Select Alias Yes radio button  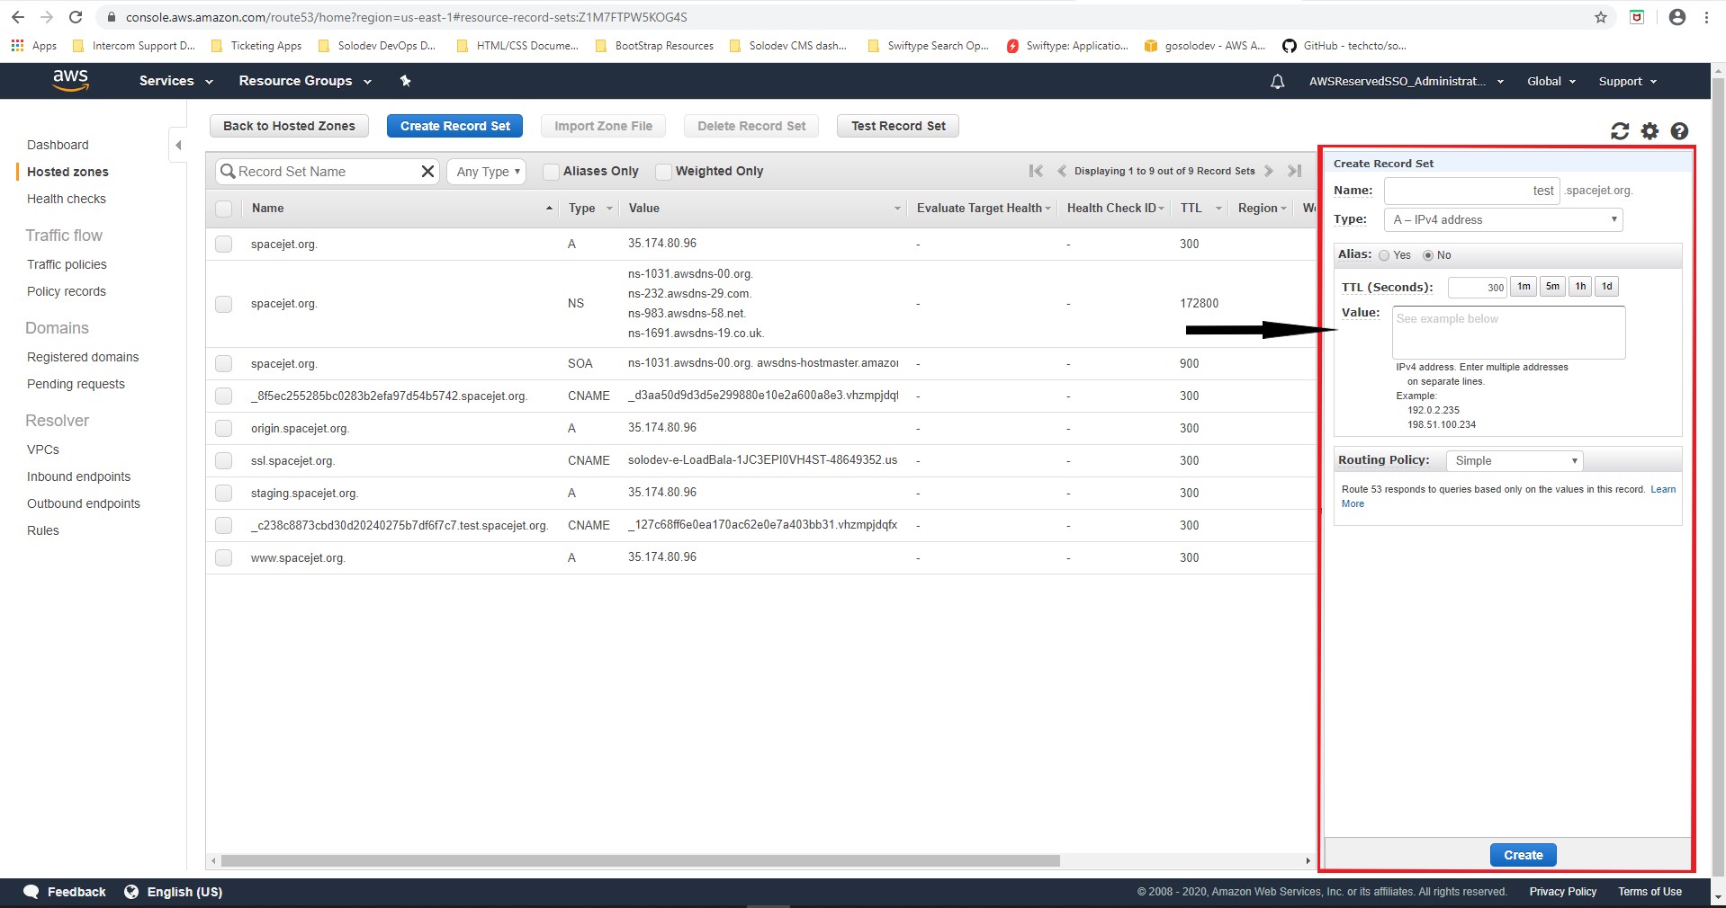click(1384, 255)
